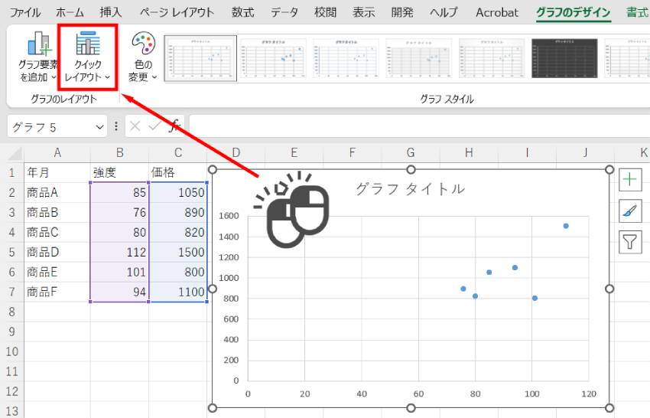Screen dimensions: 650x418
Task: Click cell B5 with value 112
Action: coord(119,252)
